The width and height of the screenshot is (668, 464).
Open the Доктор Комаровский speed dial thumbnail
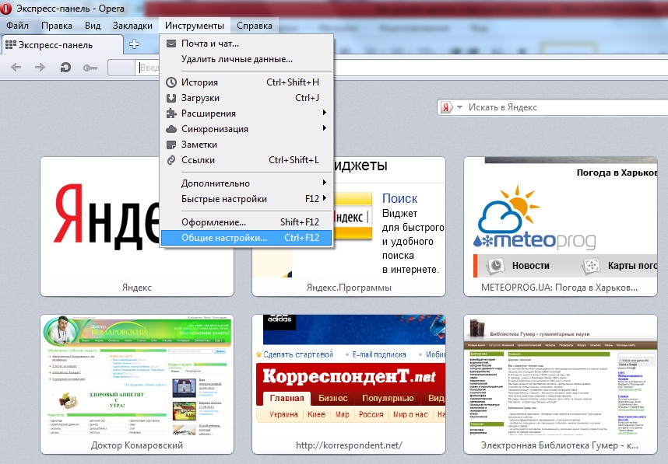coord(137,384)
